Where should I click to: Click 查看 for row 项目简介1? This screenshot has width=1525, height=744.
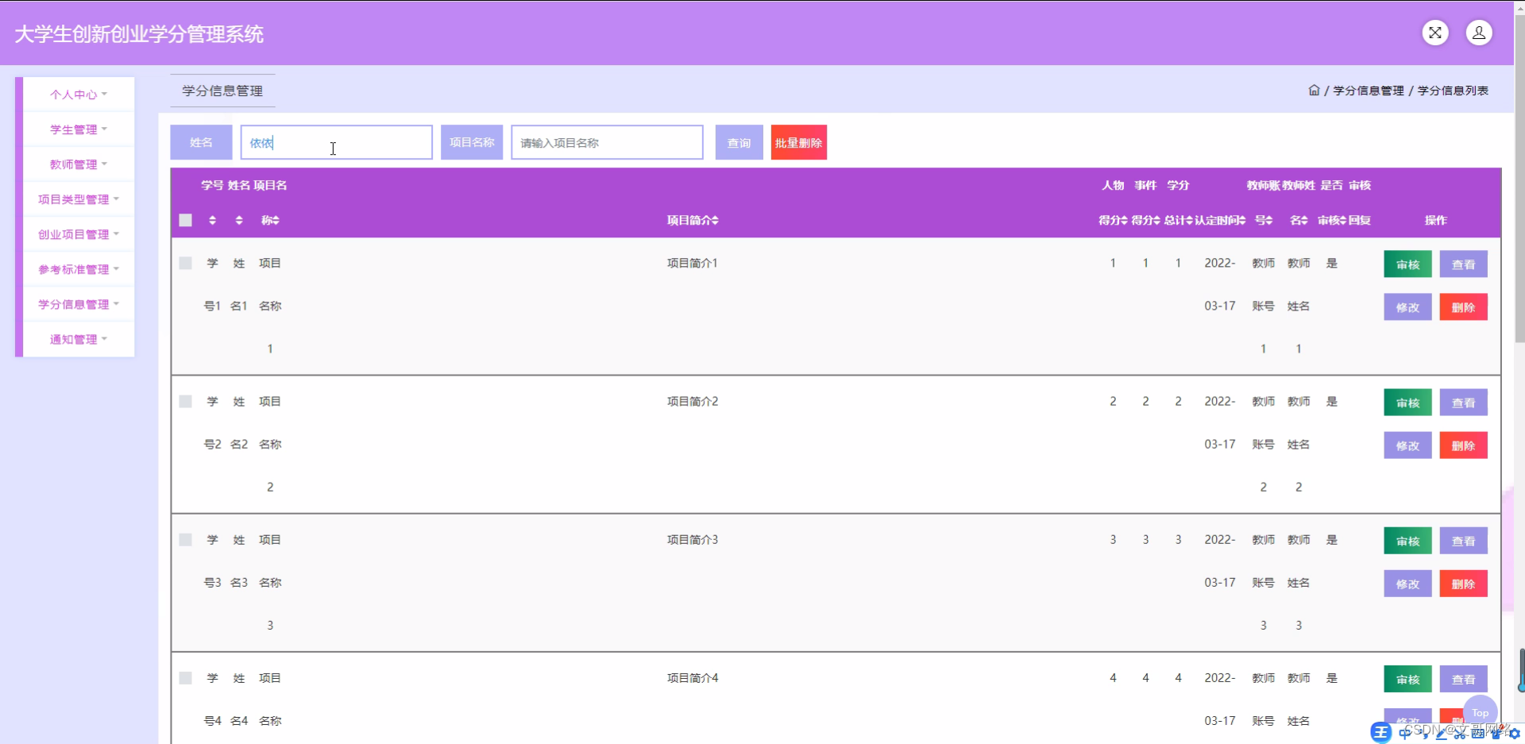[1463, 264]
